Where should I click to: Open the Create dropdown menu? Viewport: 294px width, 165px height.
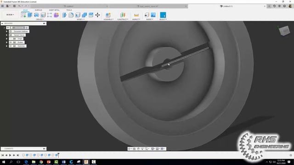40,19
